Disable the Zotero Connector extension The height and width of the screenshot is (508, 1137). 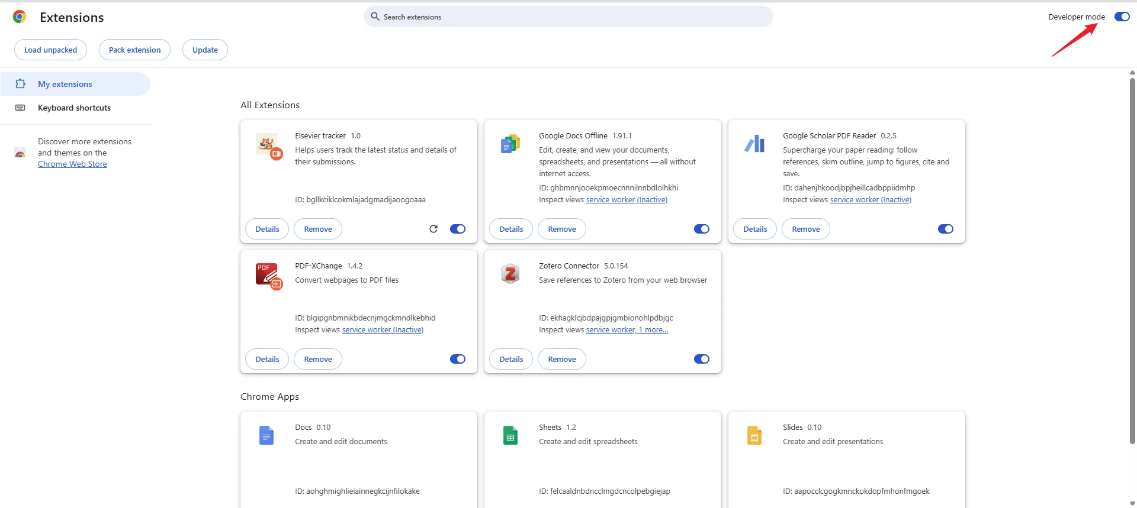pos(701,359)
